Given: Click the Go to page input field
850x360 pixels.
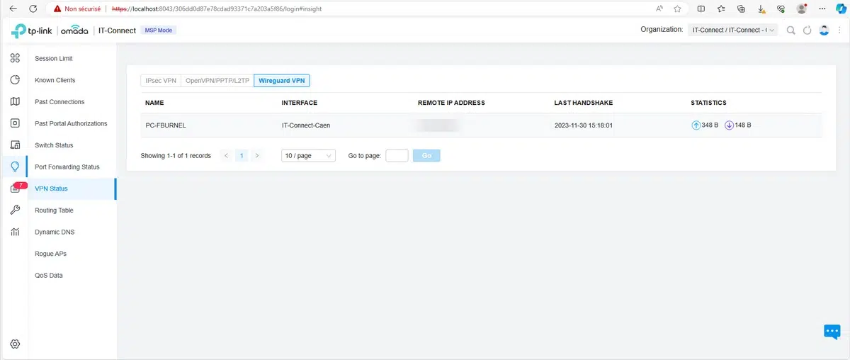Looking at the screenshot, I should (x=397, y=155).
